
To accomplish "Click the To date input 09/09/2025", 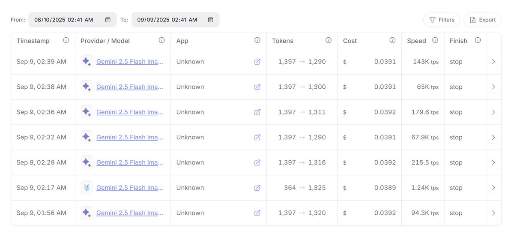I will tap(175, 20).
